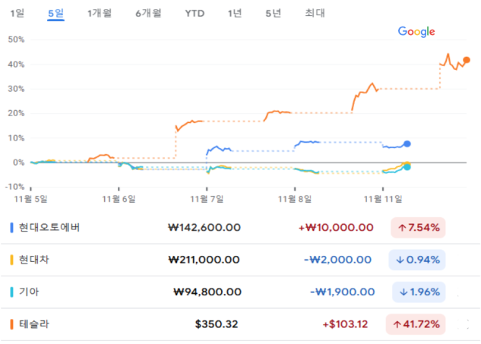This screenshot has width=481, height=344.
Task: Click the 30% y-axis label
Action: coord(16,89)
